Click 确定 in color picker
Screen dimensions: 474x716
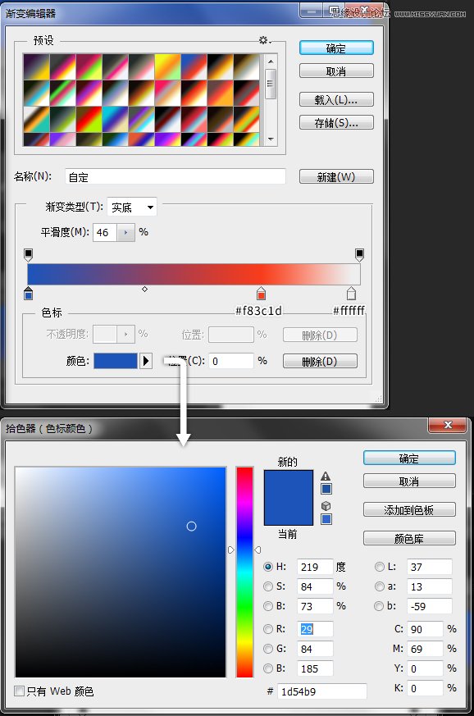click(409, 458)
